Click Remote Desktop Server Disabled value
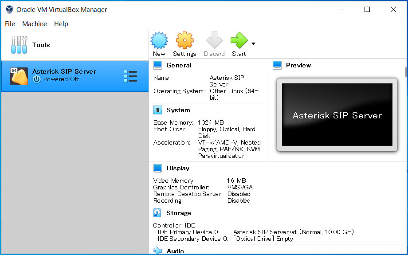408x255 pixels. pyautogui.click(x=239, y=194)
